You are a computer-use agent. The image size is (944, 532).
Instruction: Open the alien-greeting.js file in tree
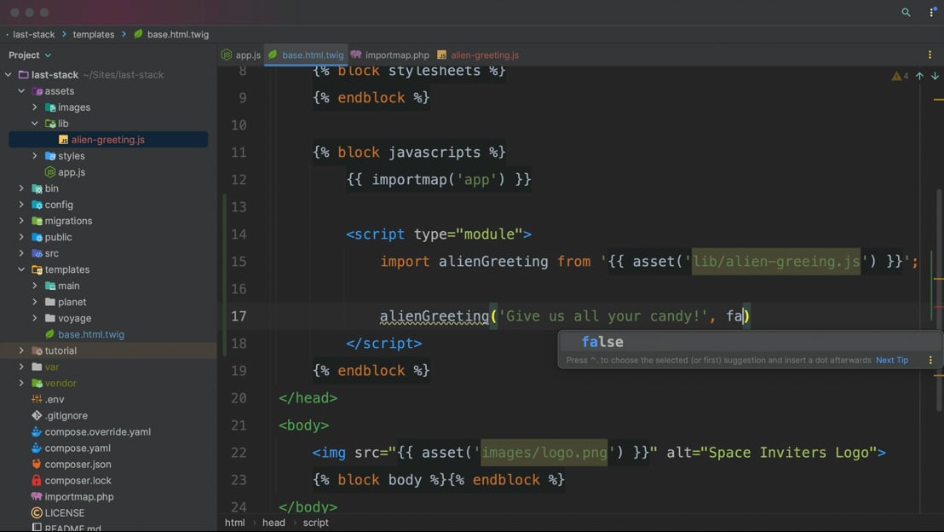[x=107, y=140]
